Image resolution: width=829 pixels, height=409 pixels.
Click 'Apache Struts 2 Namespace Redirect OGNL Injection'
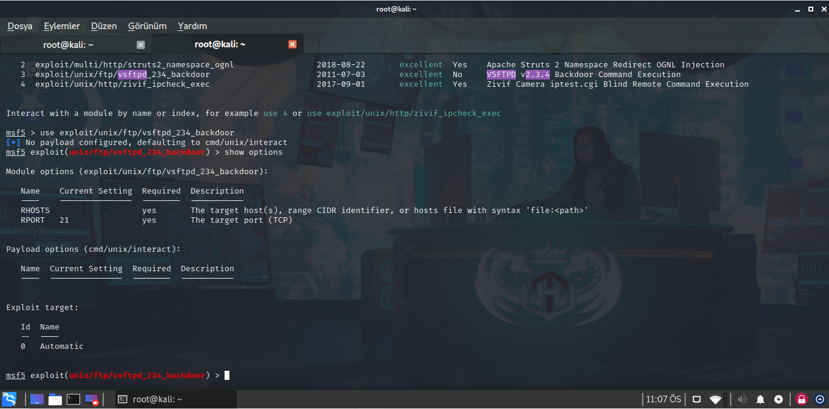coord(606,65)
